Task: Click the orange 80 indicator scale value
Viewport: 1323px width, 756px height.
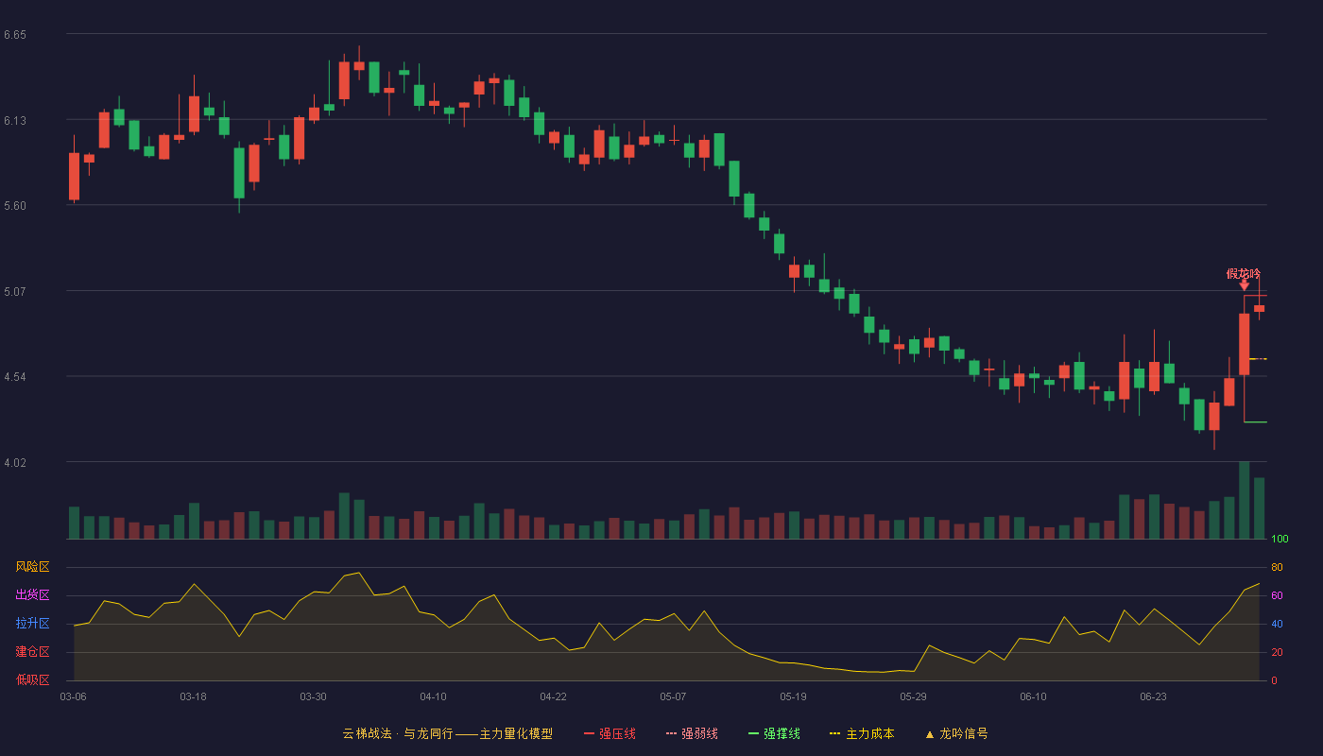Action: 1277,567
